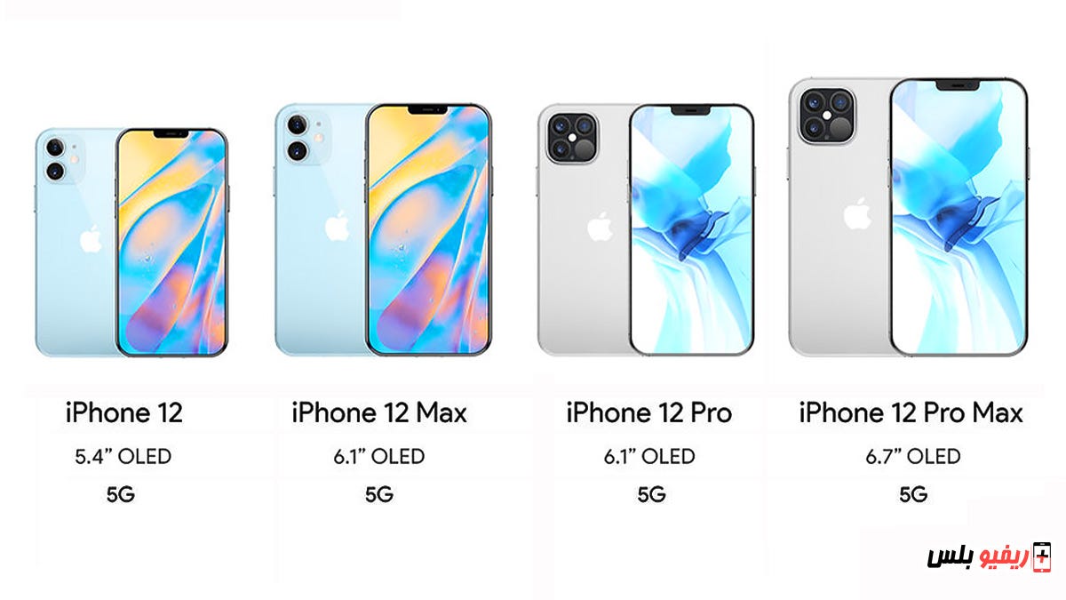Click the iPhone 12 Pro front display
Viewport: 1066px width, 600px height.
pyautogui.click(x=692, y=229)
